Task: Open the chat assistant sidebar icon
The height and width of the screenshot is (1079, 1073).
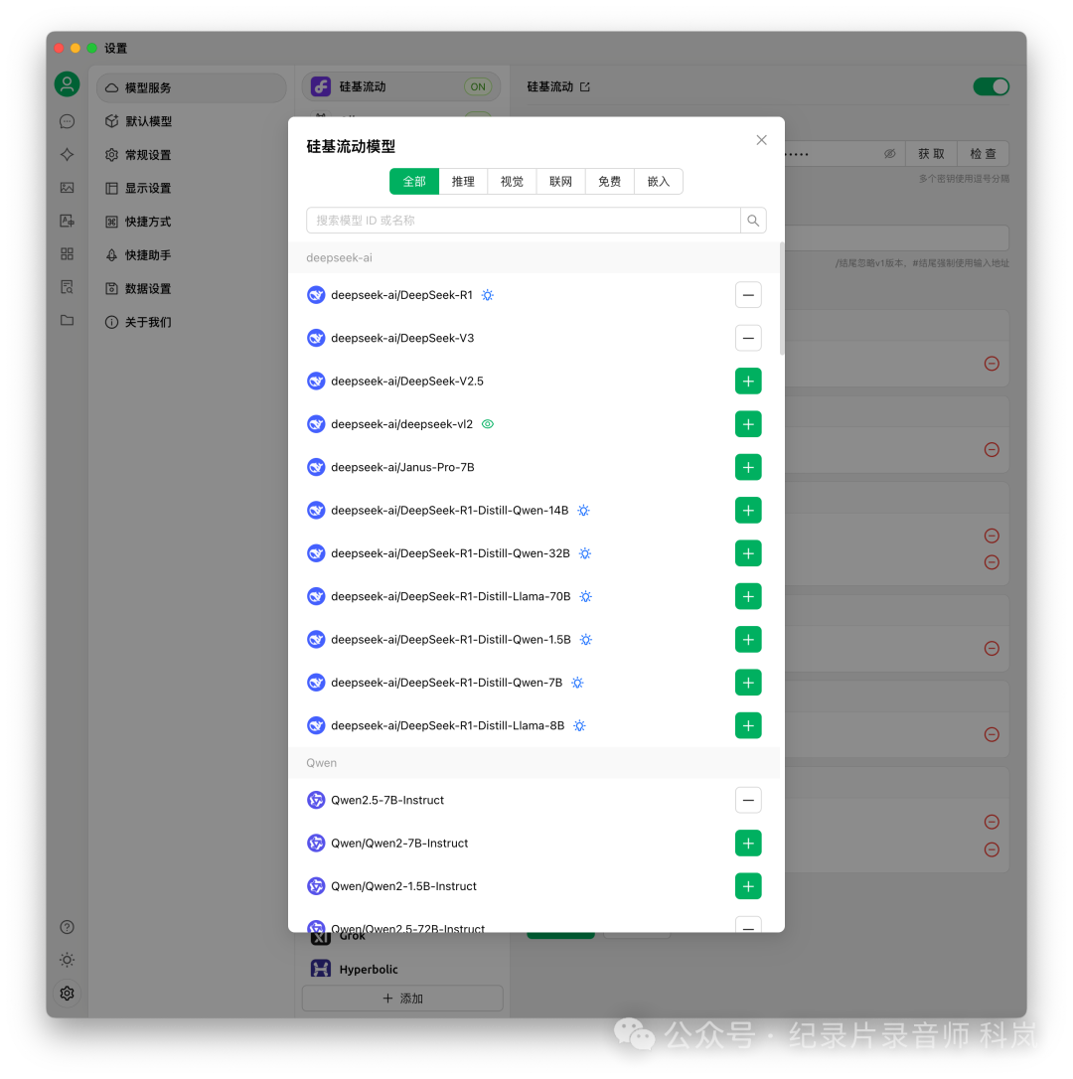Action: [67, 122]
